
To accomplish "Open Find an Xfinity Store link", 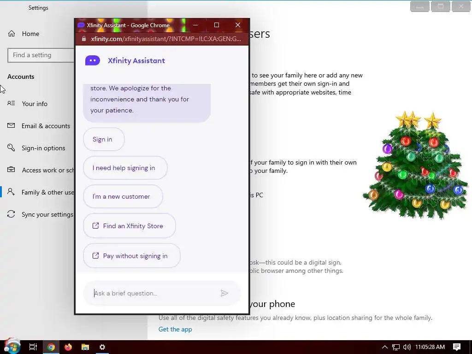I will pyautogui.click(x=129, y=226).
